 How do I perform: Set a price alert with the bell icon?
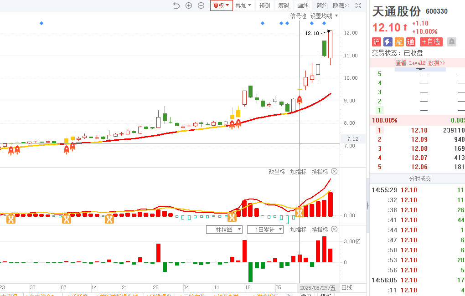(452, 42)
